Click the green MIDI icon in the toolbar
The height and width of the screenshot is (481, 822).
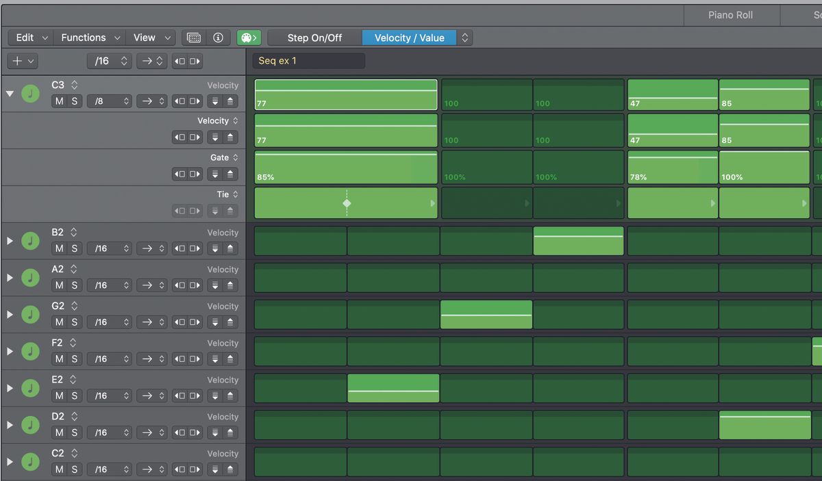pyautogui.click(x=249, y=38)
